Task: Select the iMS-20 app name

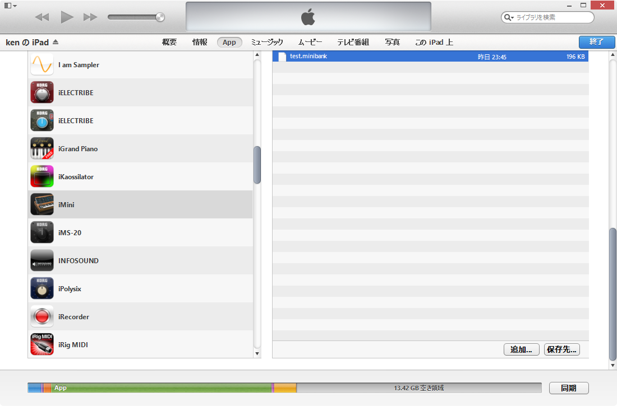Action: (70, 232)
